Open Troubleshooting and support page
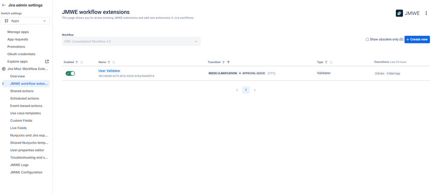This screenshot has width=435, height=194. (x=29, y=157)
